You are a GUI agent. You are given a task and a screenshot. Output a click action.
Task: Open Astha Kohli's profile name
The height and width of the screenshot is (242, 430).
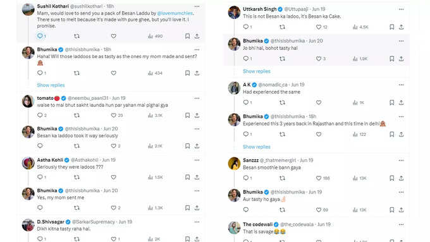coord(50,160)
